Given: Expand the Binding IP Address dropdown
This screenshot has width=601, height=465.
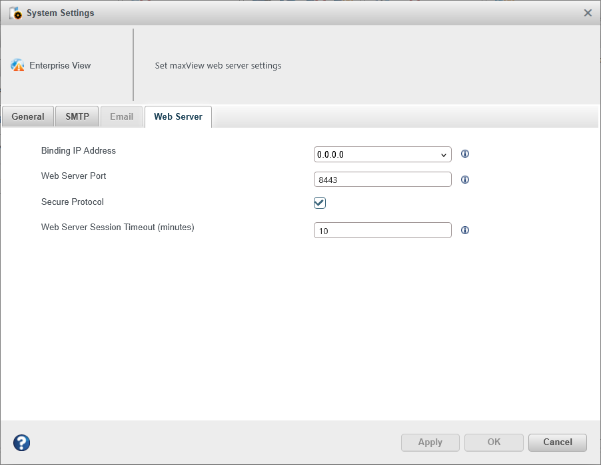Looking at the screenshot, I should [382, 155].
